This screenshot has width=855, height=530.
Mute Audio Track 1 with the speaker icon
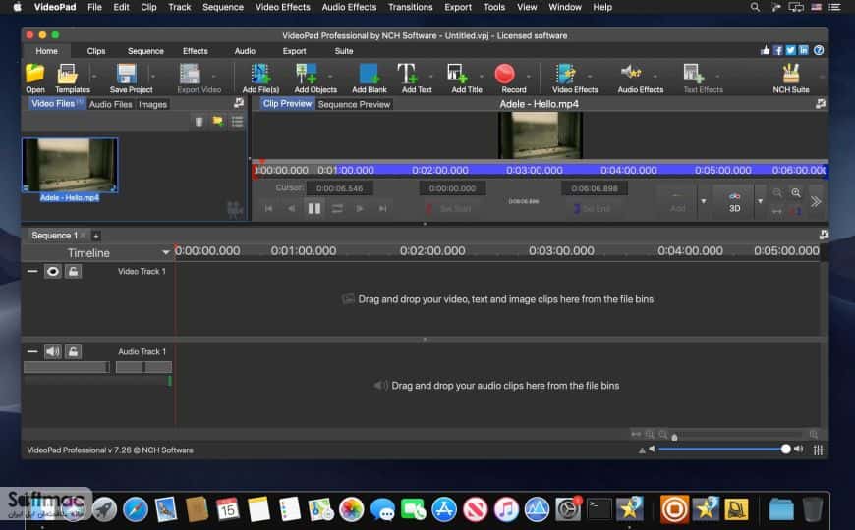tap(52, 352)
